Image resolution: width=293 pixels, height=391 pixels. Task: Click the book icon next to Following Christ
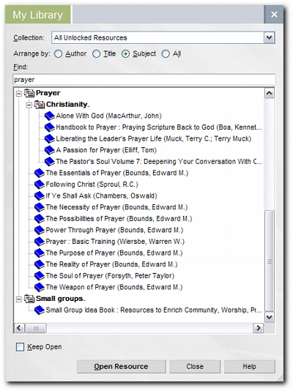pyautogui.click(x=40, y=185)
